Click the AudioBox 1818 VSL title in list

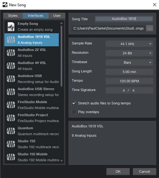click(x=34, y=37)
